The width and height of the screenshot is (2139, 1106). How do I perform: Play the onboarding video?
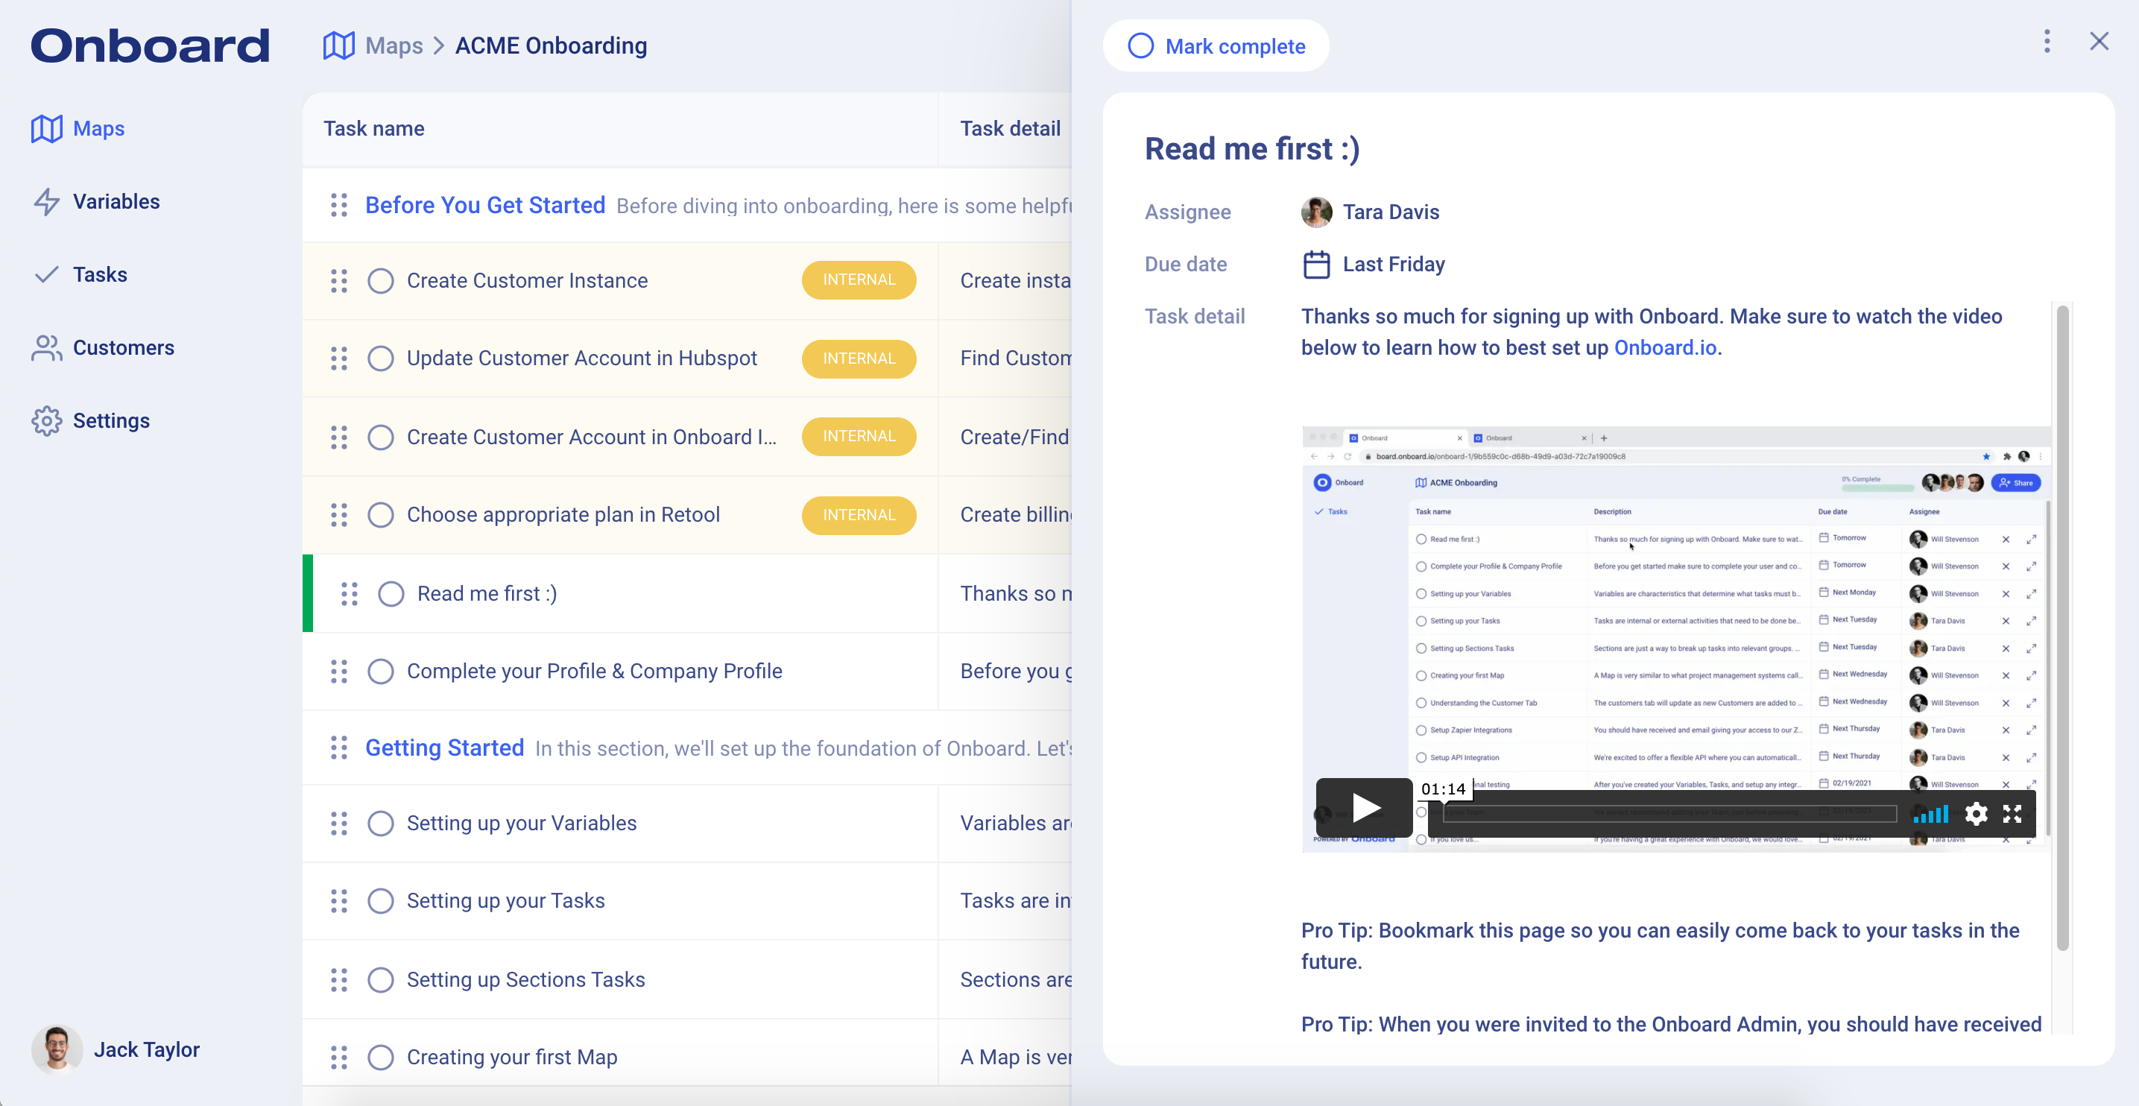[1365, 807]
